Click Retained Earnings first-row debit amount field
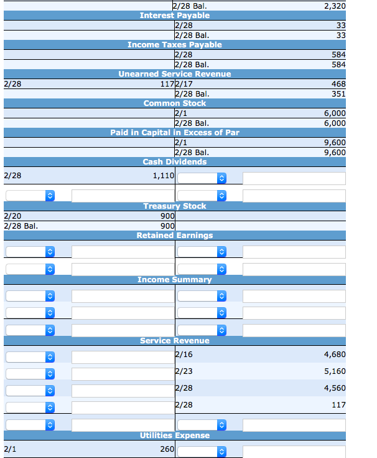The height and width of the screenshot is (458, 377). (123, 252)
